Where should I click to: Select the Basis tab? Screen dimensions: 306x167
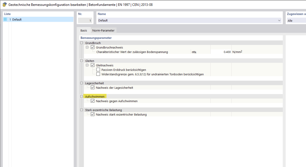tap(84, 30)
